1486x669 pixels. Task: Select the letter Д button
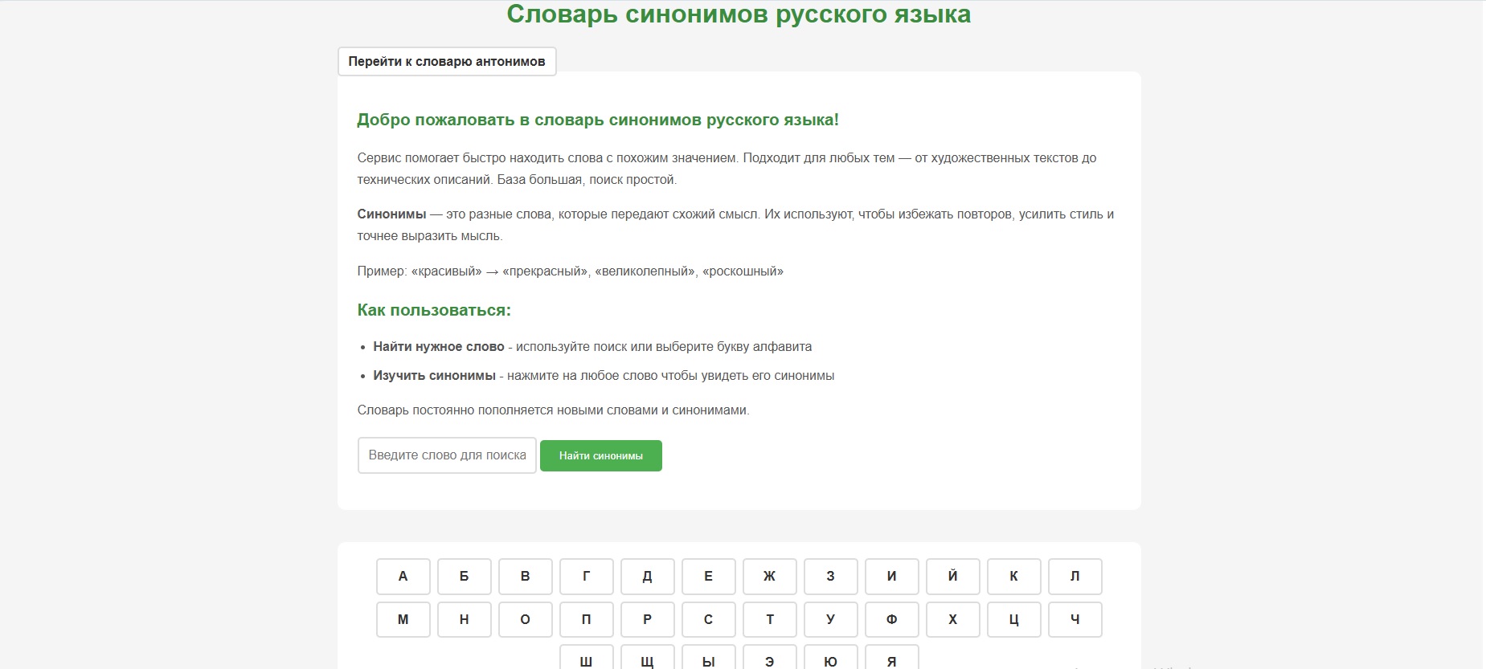click(x=648, y=577)
